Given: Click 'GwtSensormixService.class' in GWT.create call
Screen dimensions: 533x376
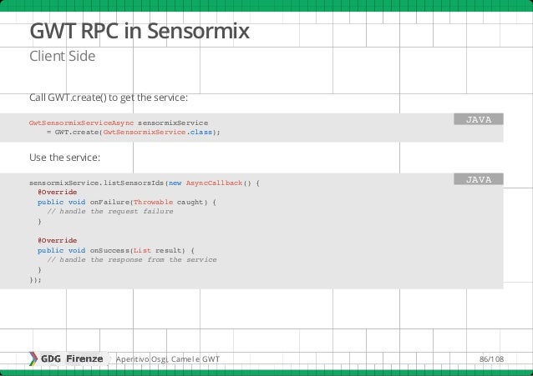Looking at the screenshot, I should click(x=158, y=132).
